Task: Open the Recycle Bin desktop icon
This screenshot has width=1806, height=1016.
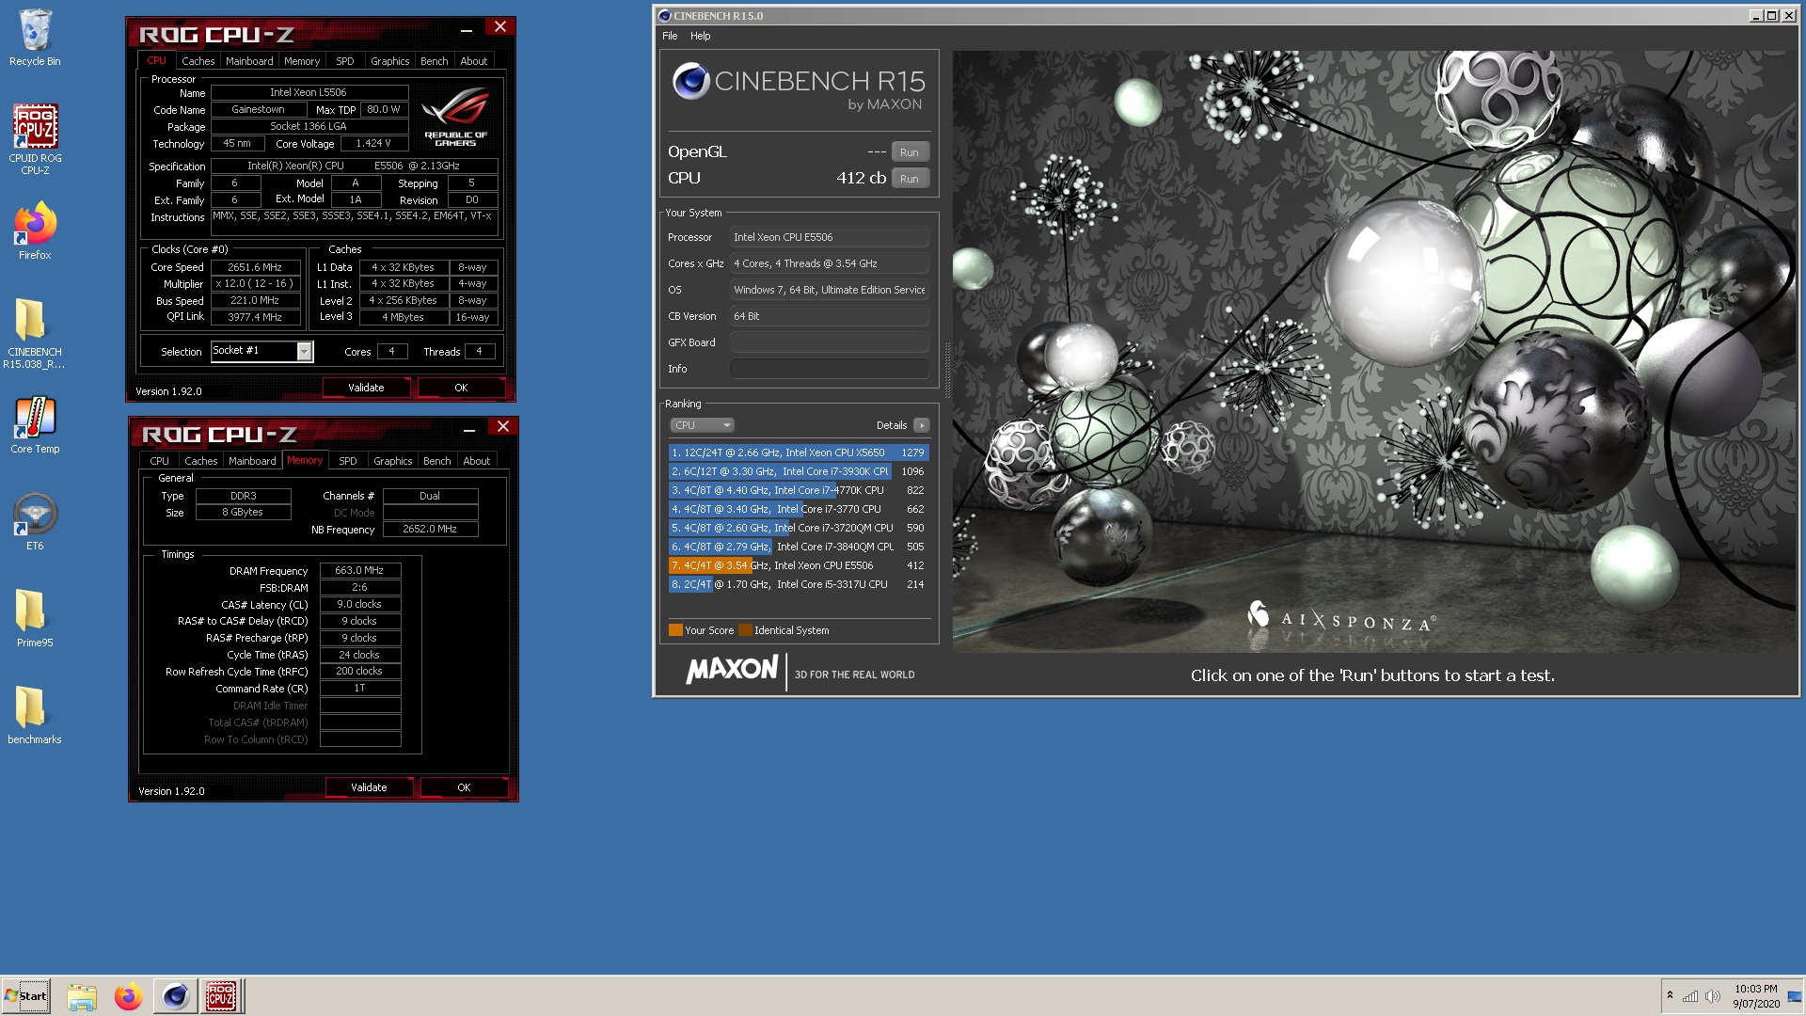Action: (x=35, y=38)
